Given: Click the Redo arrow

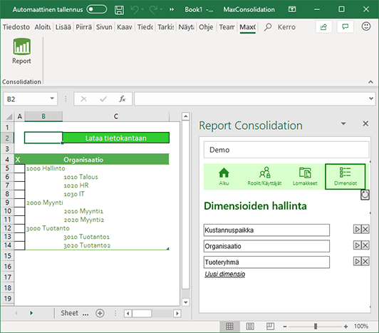Looking at the screenshot, I should (x=153, y=10).
